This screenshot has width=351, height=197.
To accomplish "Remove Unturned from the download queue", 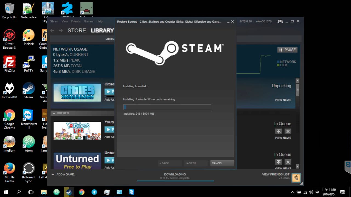I will coord(288,162).
